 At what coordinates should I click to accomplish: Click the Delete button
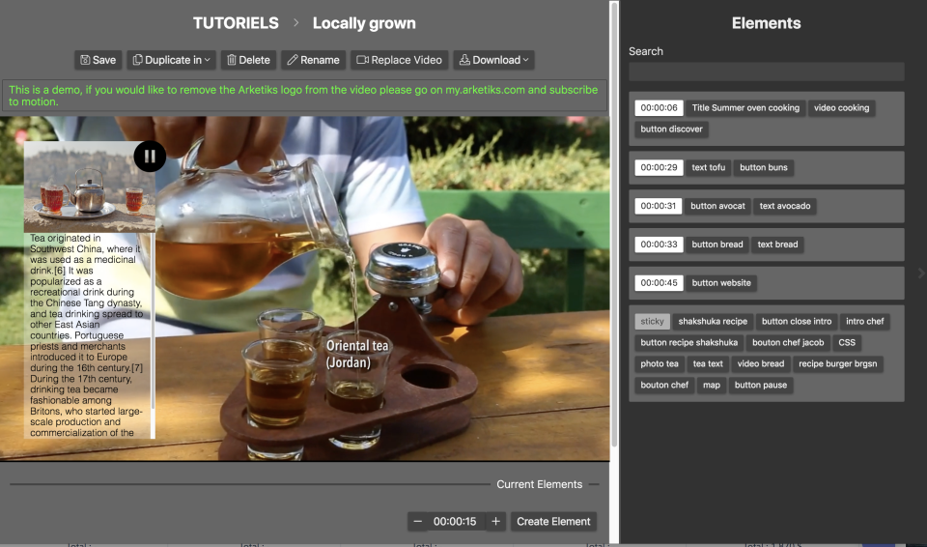pyautogui.click(x=248, y=60)
